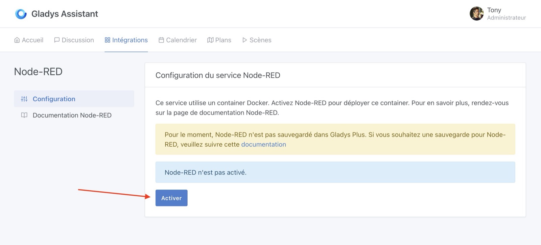Click the calendar icon beside Calendrier
Screen dimensions: 541x245
coord(161,40)
